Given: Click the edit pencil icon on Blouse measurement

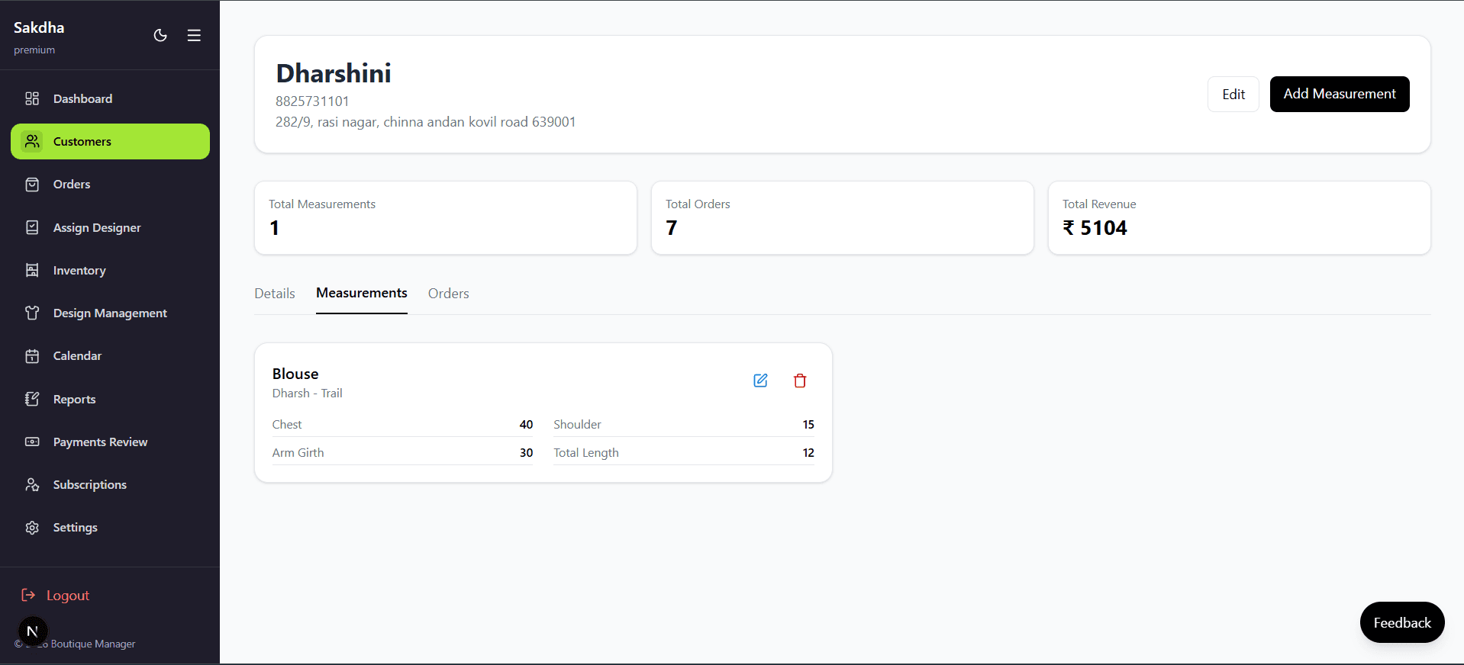Looking at the screenshot, I should [x=760, y=381].
